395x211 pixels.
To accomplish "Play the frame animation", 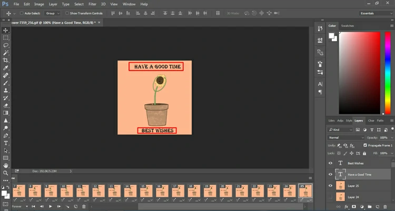I will click(x=51, y=207).
